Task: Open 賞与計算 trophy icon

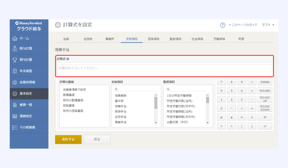Action: (15, 60)
